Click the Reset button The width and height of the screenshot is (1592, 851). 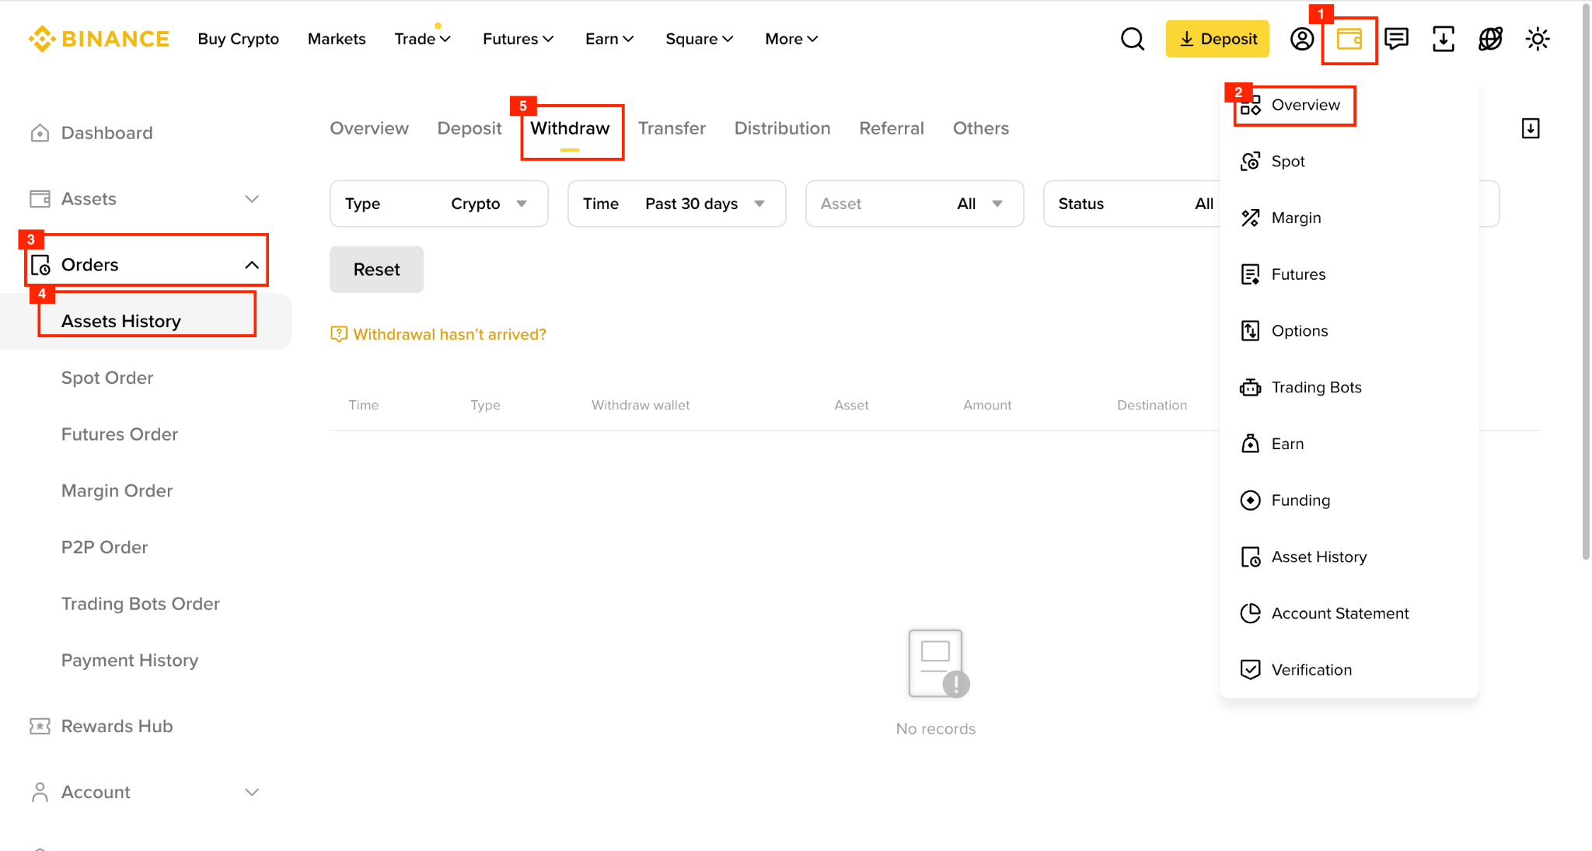[376, 270]
